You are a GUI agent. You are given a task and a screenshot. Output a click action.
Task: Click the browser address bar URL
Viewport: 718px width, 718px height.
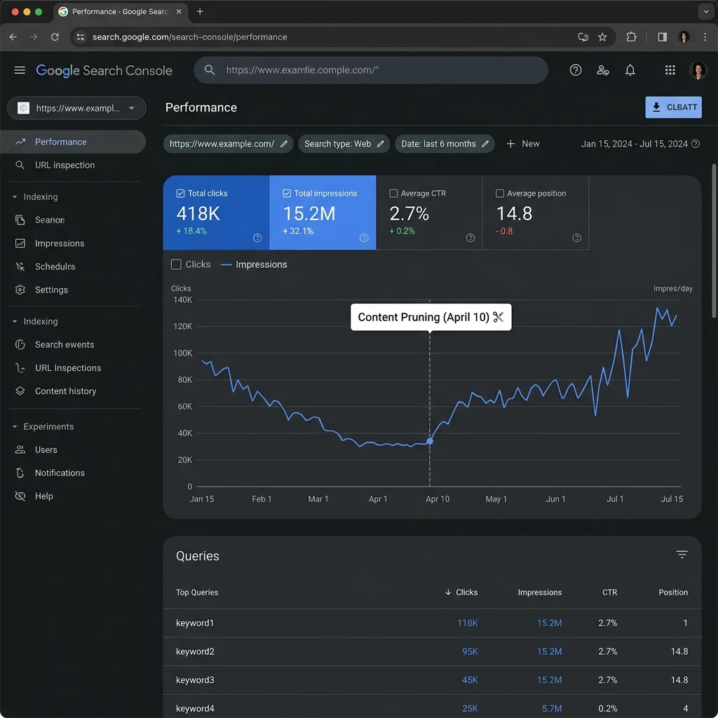(x=189, y=37)
